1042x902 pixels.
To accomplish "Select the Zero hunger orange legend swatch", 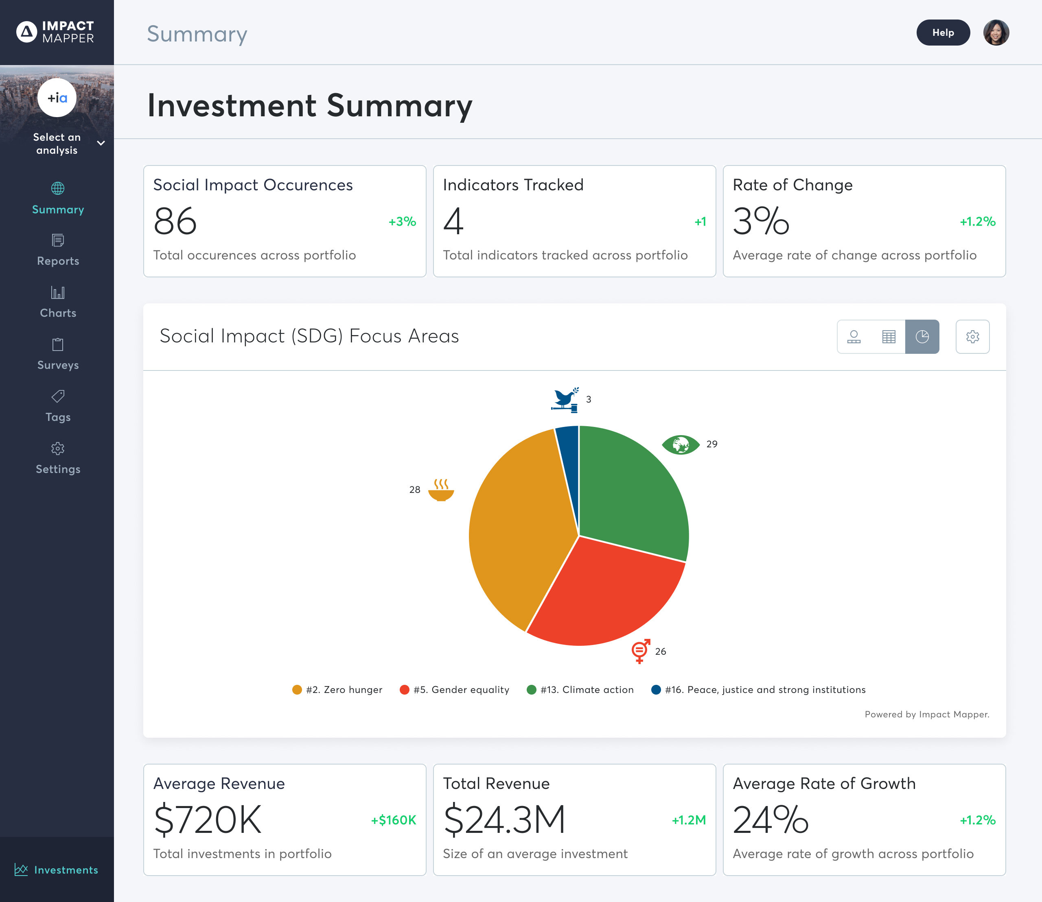I will (x=297, y=690).
